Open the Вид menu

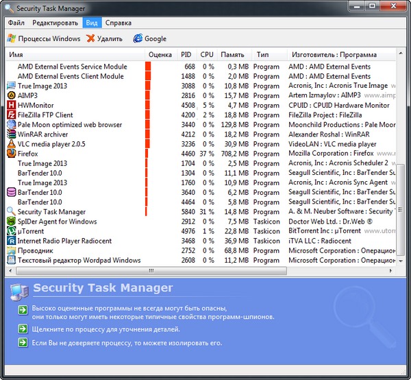click(92, 23)
